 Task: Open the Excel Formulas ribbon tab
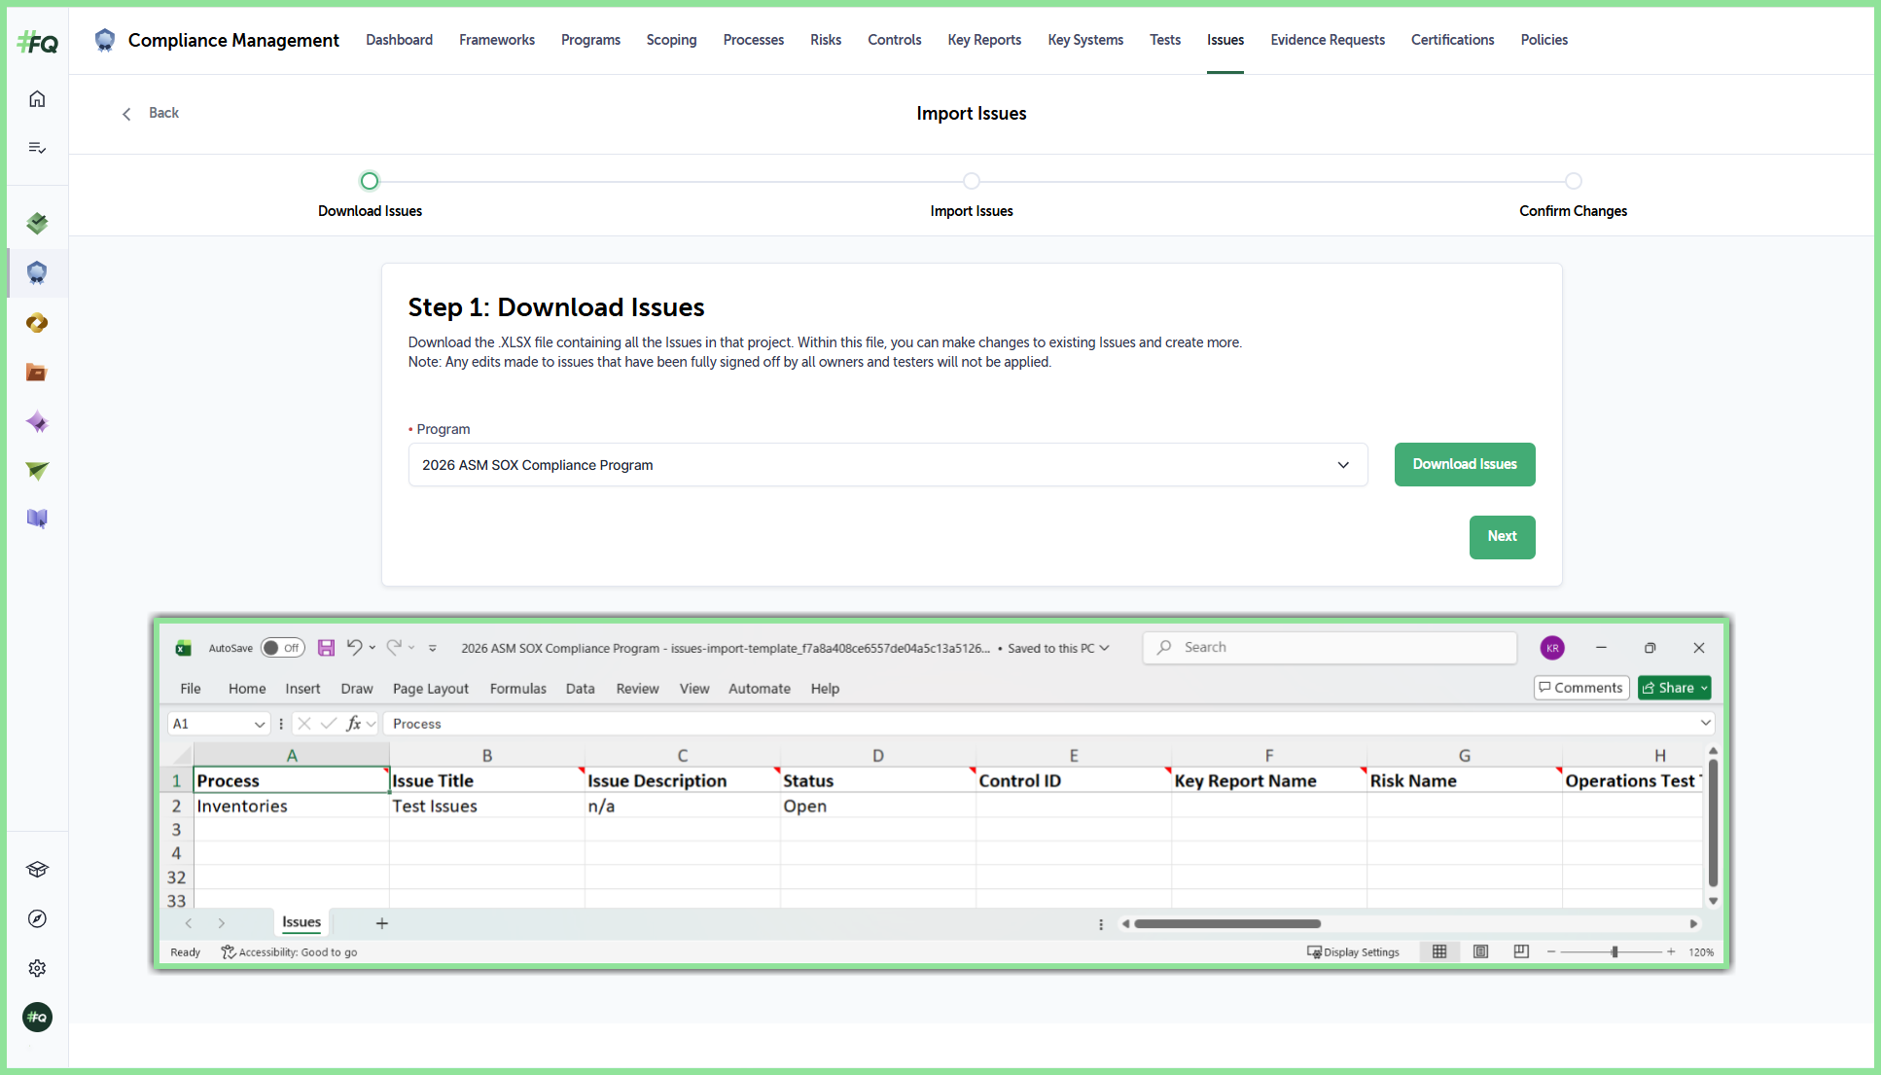[518, 689]
